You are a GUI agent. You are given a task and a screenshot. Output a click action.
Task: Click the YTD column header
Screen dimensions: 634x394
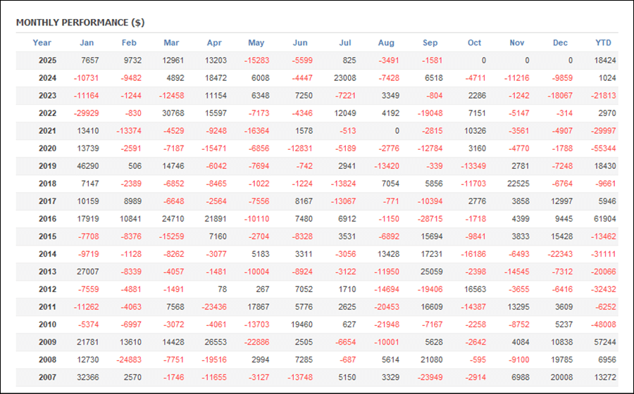pyautogui.click(x=603, y=43)
